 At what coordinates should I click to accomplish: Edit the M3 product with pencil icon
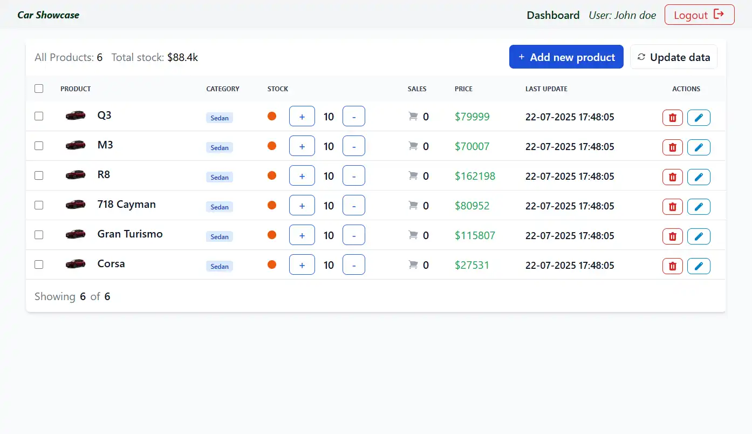[x=699, y=147]
